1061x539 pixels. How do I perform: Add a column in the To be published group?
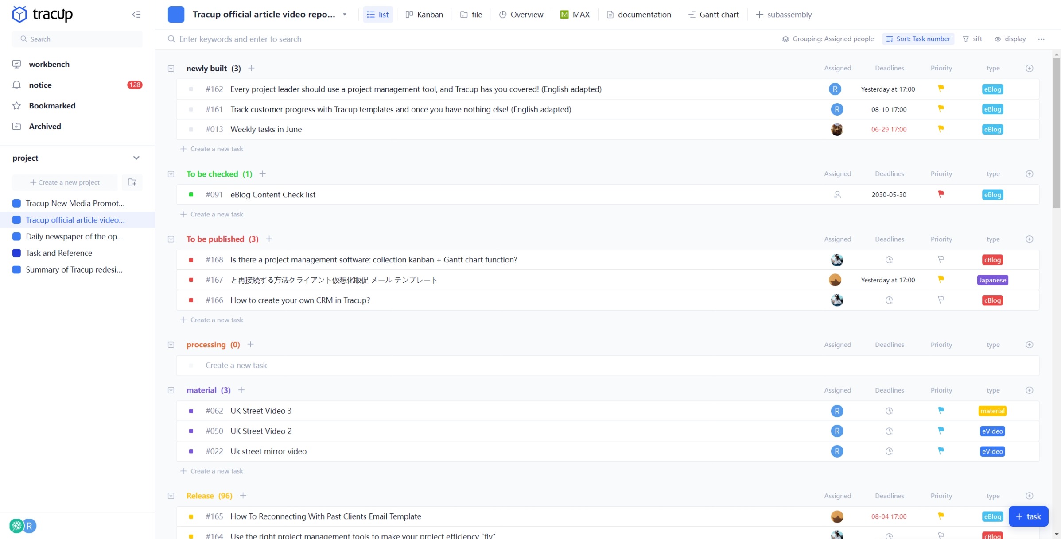1029,239
